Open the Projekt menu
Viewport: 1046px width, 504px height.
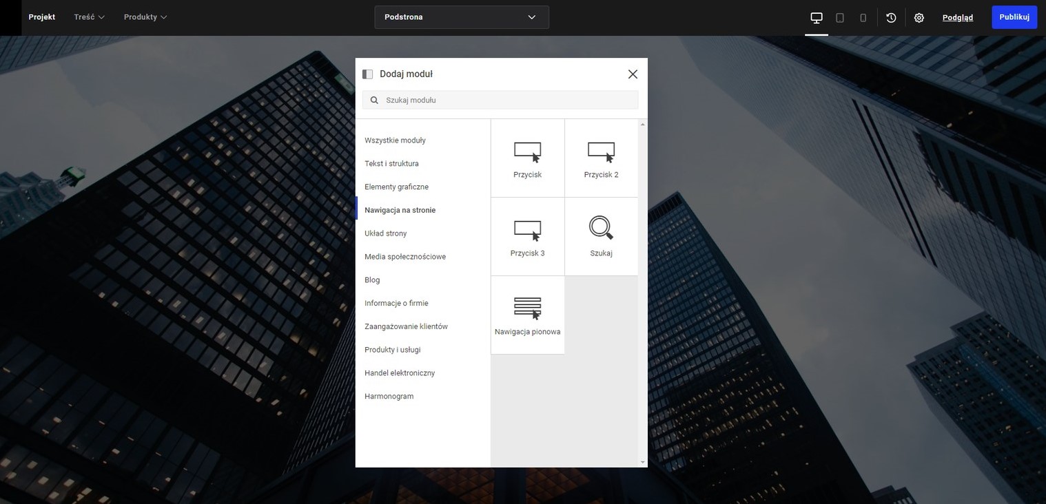click(x=42, y=17)
